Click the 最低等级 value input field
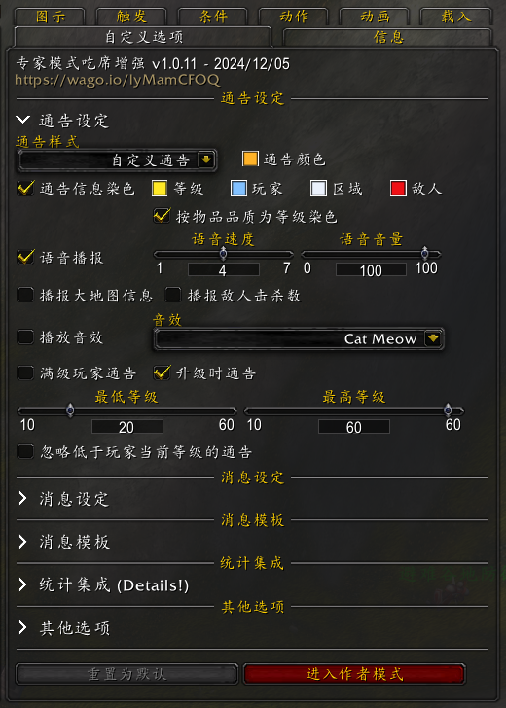 126,427
